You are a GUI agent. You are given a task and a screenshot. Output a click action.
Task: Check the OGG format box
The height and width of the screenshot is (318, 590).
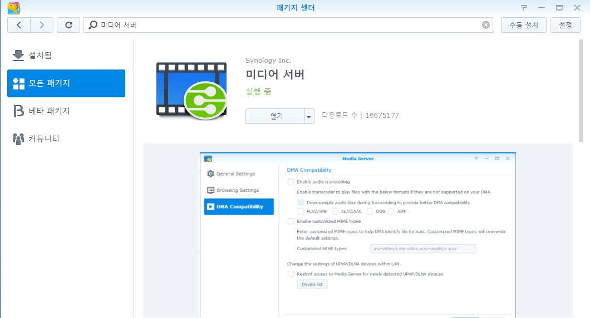pyautogui.click(x=370, y=212)
